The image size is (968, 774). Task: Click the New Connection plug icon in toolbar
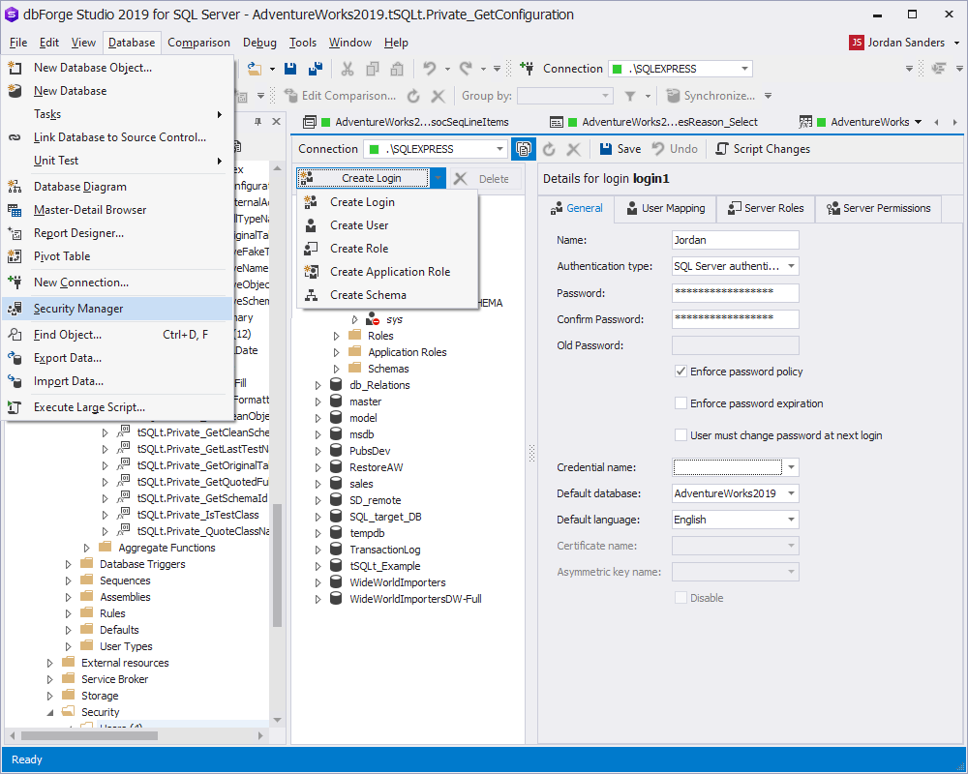(527, 69)
